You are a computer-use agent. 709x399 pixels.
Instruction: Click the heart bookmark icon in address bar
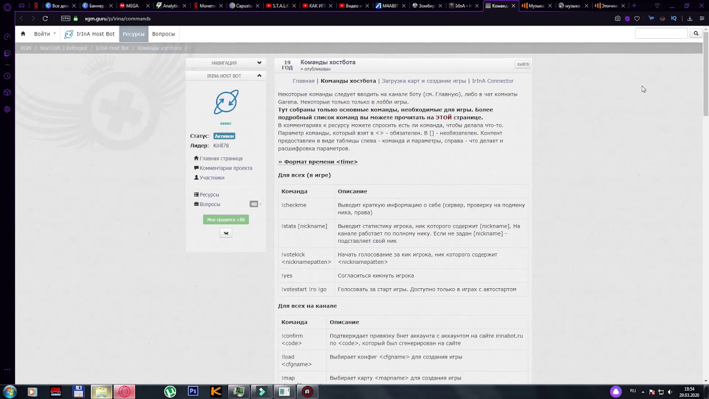point(637,18)
